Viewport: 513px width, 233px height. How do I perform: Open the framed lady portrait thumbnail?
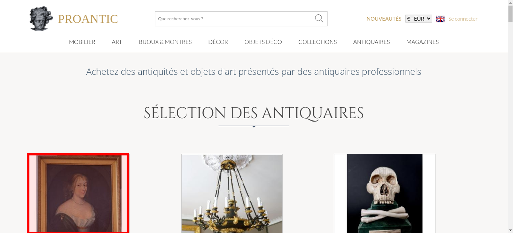click(x=78, y=193)
